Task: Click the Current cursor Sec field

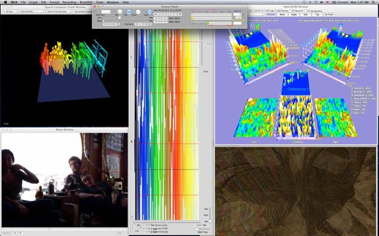Action: click(146, 225)
